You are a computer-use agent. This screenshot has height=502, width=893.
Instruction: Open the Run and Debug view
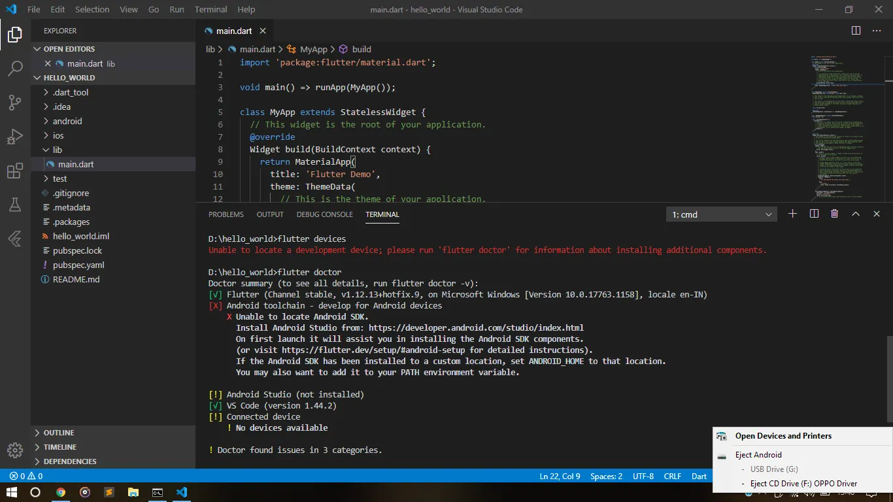[x=15, y=137]
